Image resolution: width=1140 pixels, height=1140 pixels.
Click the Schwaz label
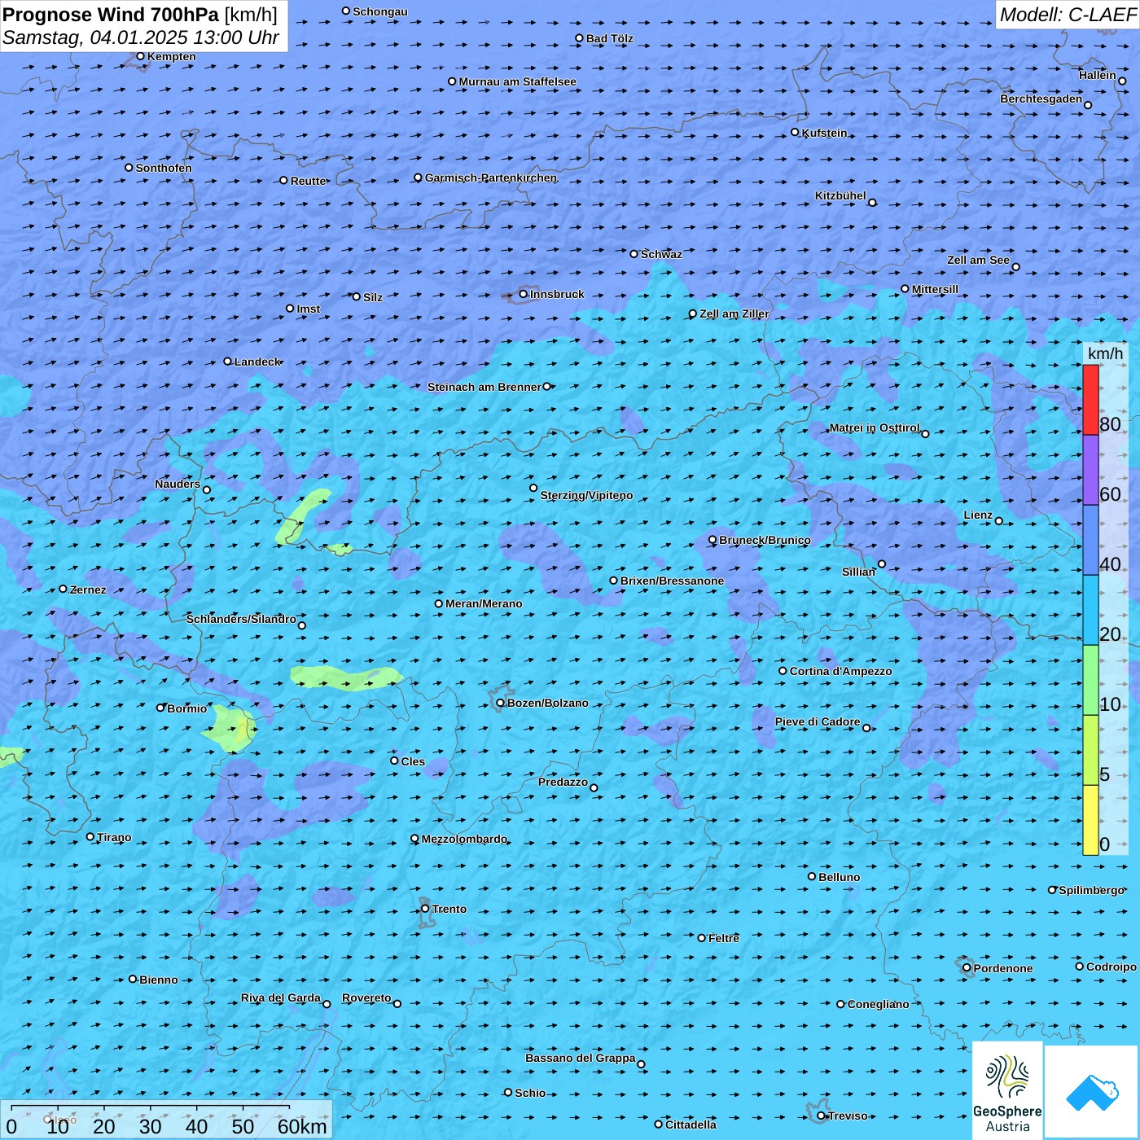click(661, 254)
